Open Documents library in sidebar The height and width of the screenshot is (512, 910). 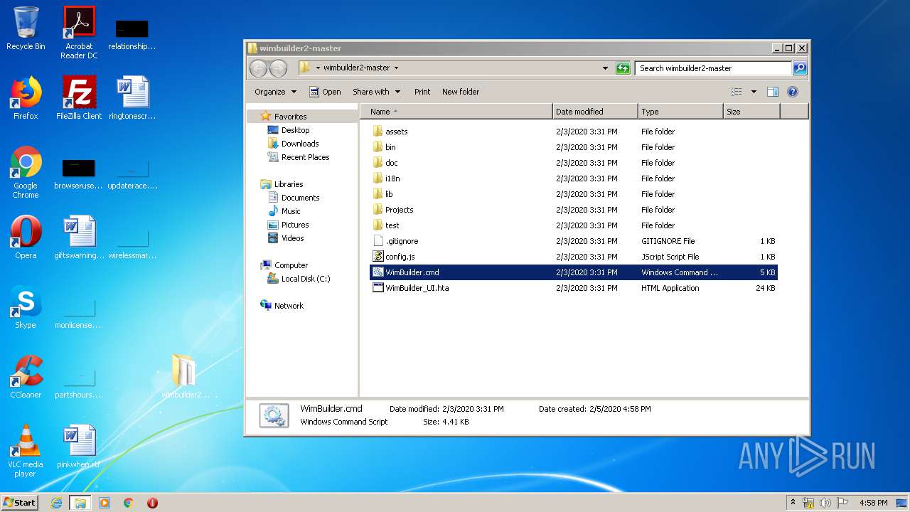300,198
